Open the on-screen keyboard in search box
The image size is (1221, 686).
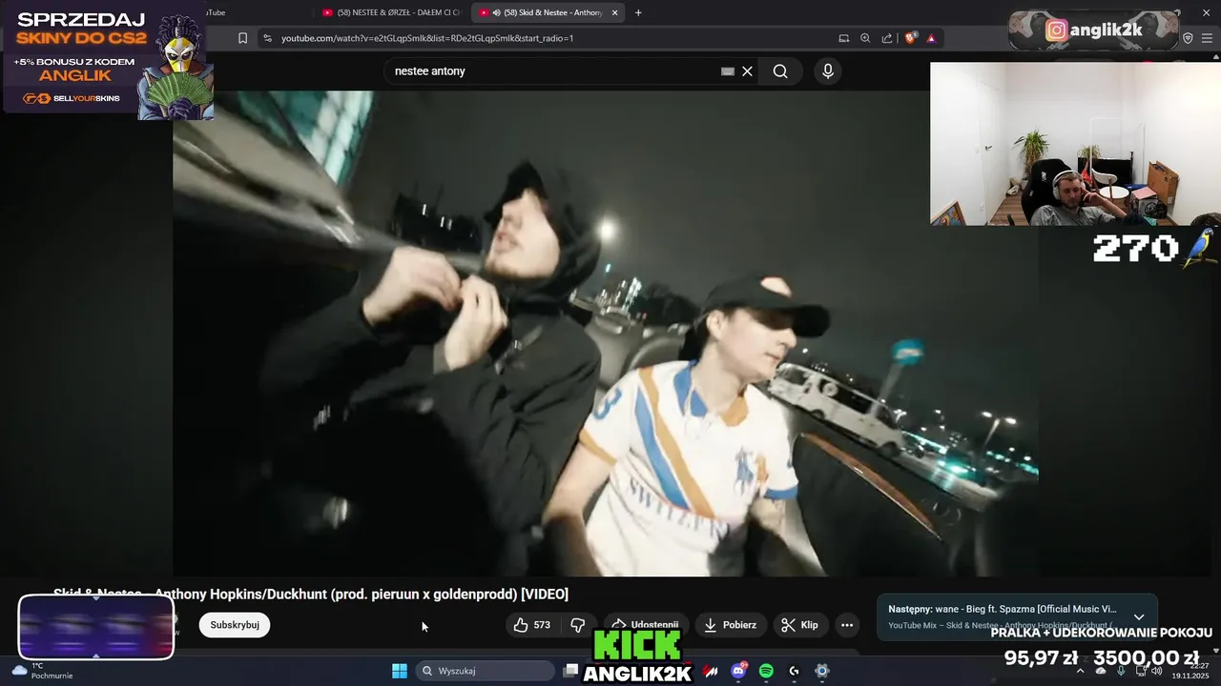(728, 71)
